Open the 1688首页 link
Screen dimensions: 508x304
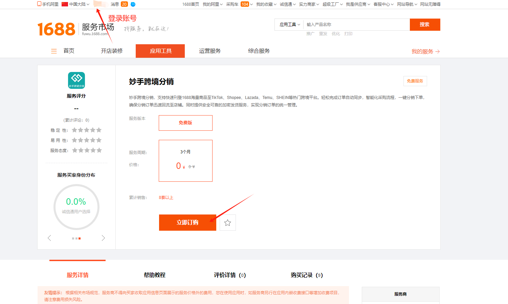[x=191, y=4]
